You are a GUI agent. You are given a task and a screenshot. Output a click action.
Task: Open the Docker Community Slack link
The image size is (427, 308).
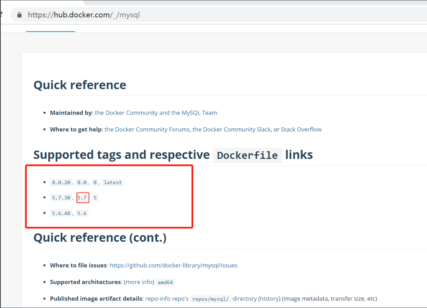click(232, 129)
